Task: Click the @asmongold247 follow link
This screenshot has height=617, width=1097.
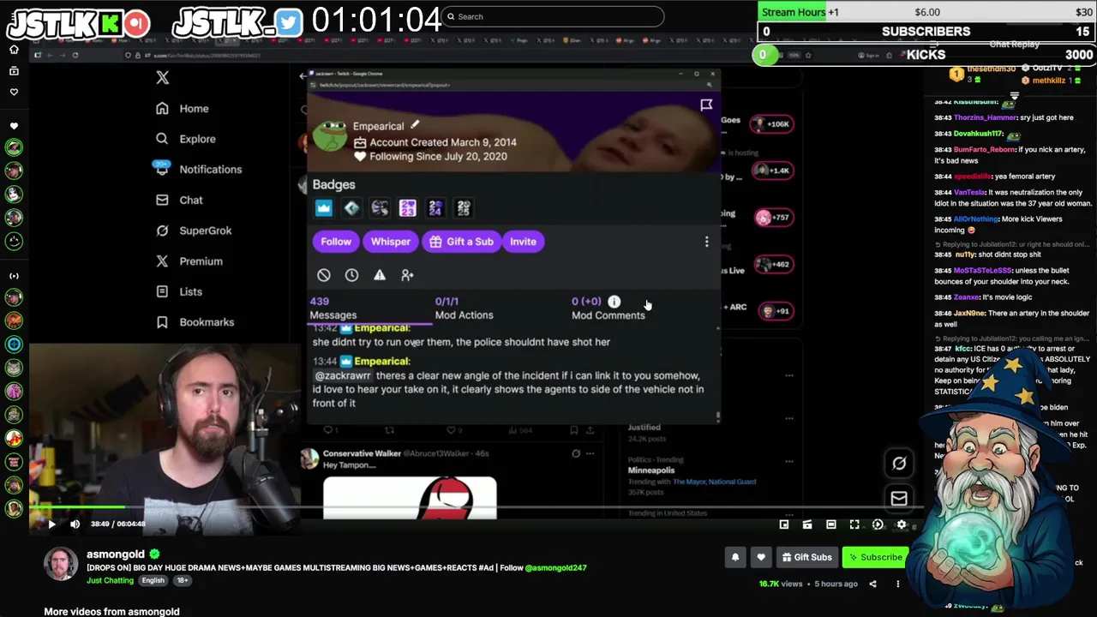Action: coord(555,567)
